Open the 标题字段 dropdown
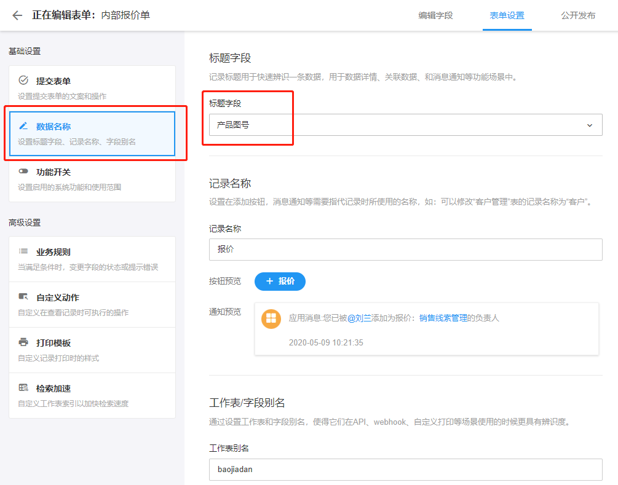 [x=405, y=125]
